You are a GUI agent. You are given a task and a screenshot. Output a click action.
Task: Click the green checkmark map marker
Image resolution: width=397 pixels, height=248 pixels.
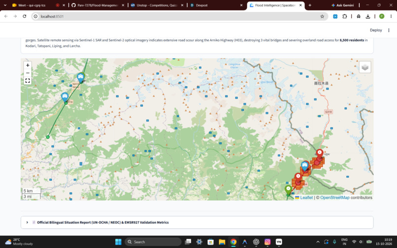point(288,189)
